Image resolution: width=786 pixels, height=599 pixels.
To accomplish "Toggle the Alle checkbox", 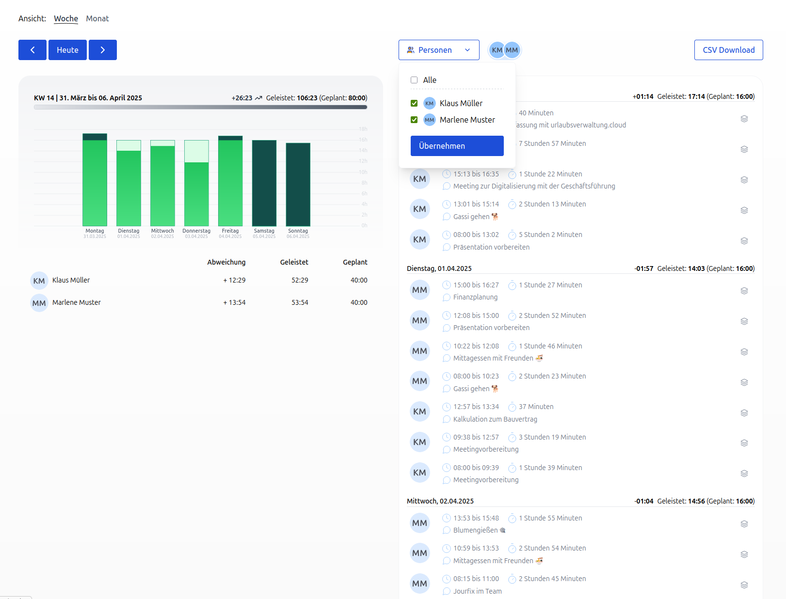I will pyautogui.click(x=414, y=80).
